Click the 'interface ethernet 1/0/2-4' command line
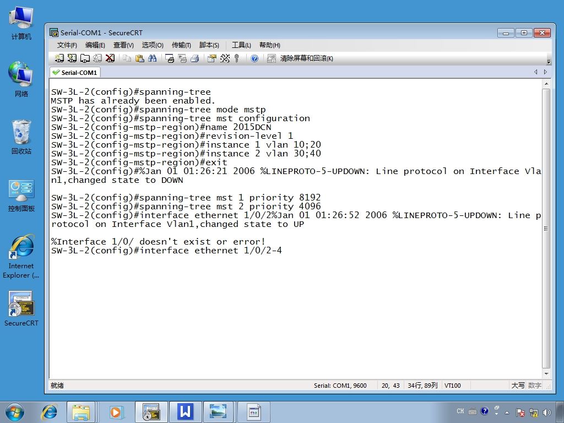The image size is (564, 423). 166,251
